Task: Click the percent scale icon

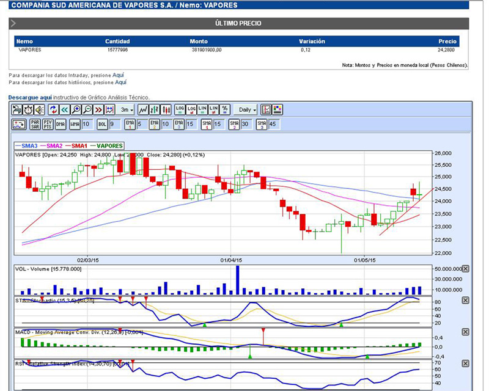Action: tap(225, 110)
